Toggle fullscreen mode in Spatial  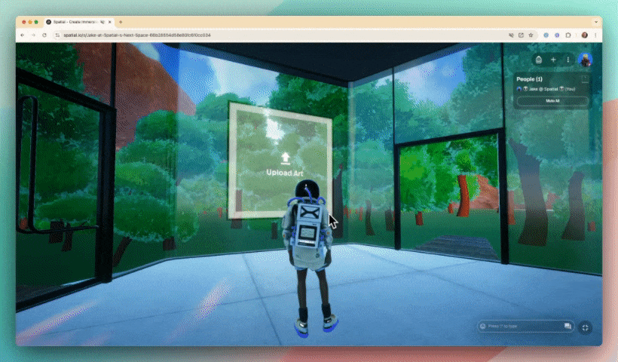pos(586,327)
